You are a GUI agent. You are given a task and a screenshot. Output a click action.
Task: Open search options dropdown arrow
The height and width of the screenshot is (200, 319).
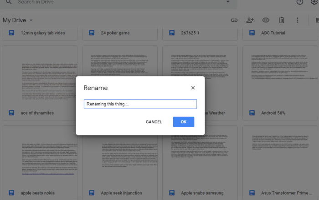(228, 2)
